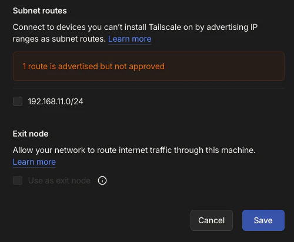Click the divider line above the route list
This screenshot has height=242, width=294.
coord(149,88)
